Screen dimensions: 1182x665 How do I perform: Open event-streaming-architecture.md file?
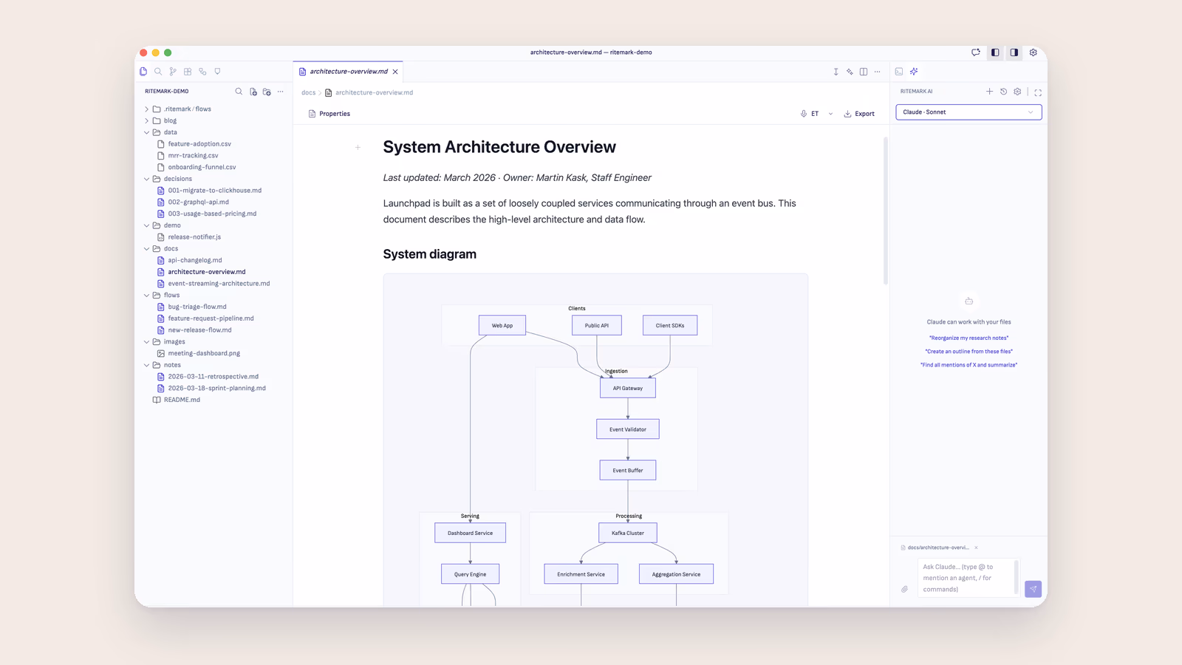[213, 284]
